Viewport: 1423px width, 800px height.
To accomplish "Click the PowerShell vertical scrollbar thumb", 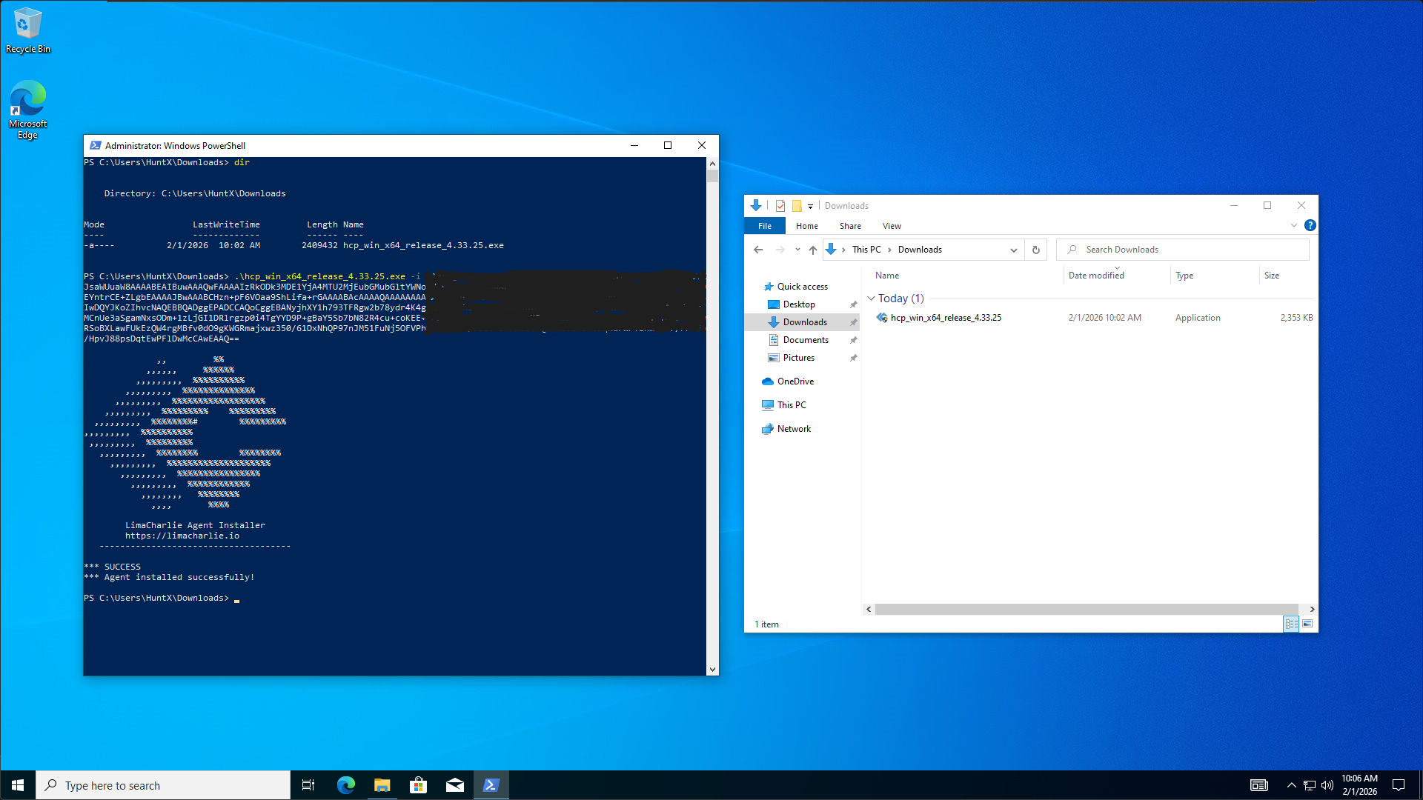I will [712, 176].
